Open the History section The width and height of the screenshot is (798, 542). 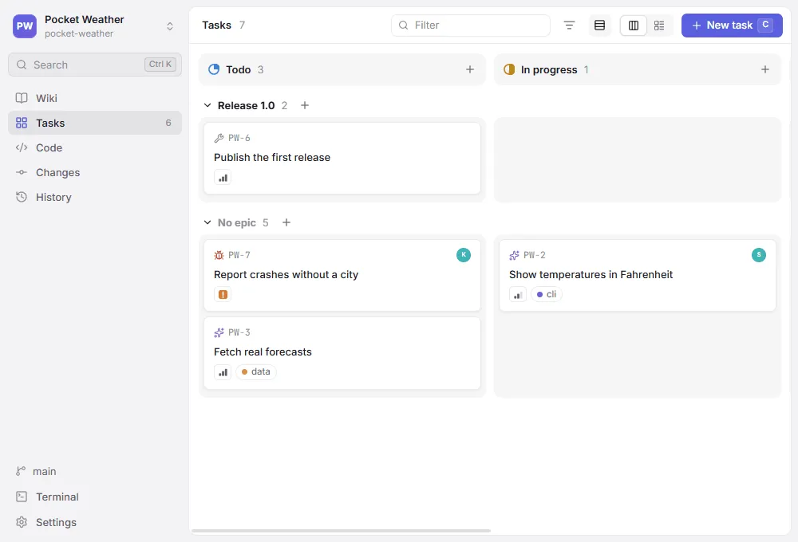click(x=95, y=198)
